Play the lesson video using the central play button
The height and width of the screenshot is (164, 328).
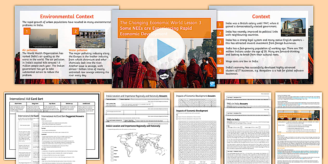pyautogui.click(x=164, y=49)
